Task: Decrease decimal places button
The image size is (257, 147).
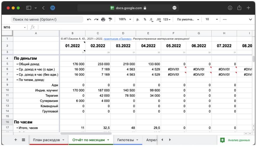Action: [x=151, y=19]
